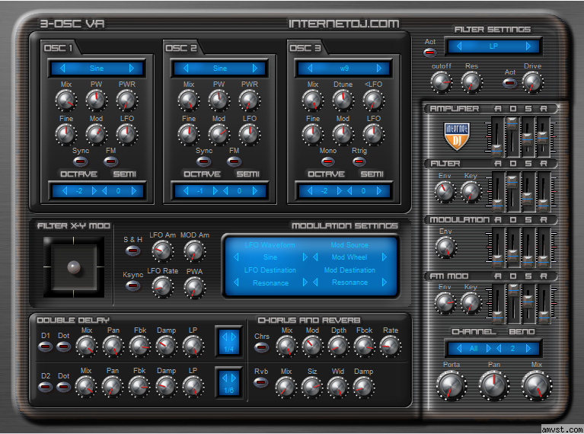Increase Bend range value
Image resolution: width=584 pixels, height=434 pixels.
click(x=528, y=348)
